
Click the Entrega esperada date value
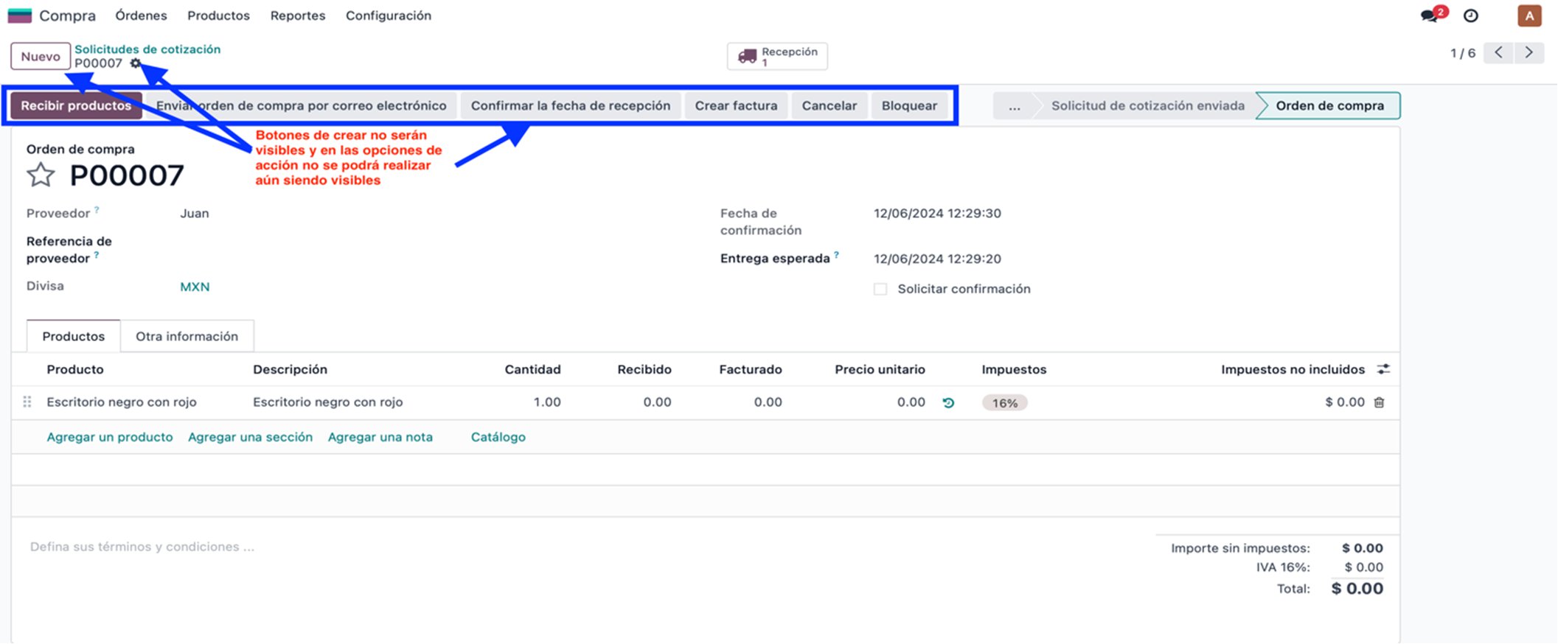pyautogui.click(x=937, y=259)
